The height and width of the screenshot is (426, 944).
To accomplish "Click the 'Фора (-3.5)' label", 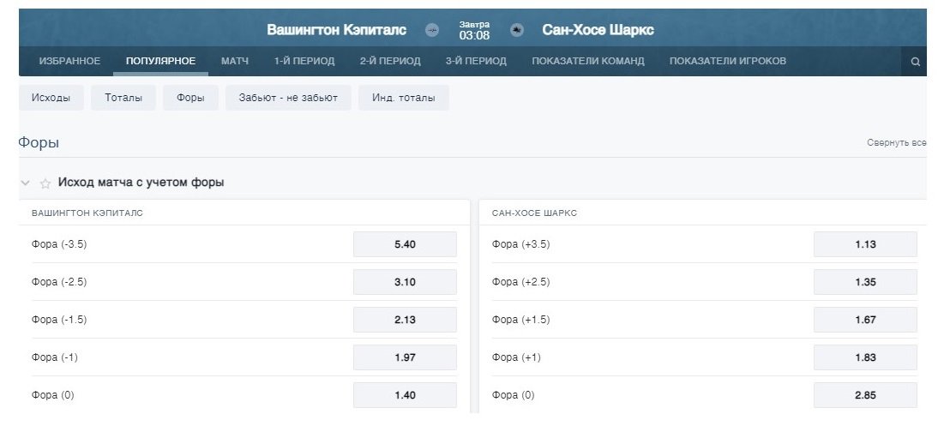I will (x=59, y=244).
